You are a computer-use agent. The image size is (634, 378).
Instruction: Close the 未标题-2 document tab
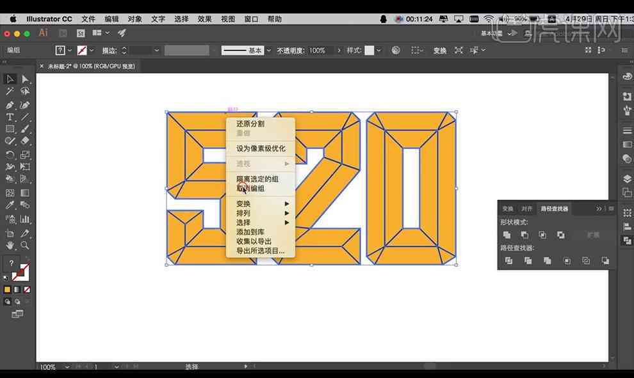(x=41, y=66)
